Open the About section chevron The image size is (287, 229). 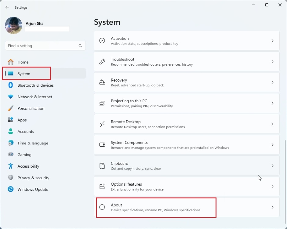tap(272, 207)
